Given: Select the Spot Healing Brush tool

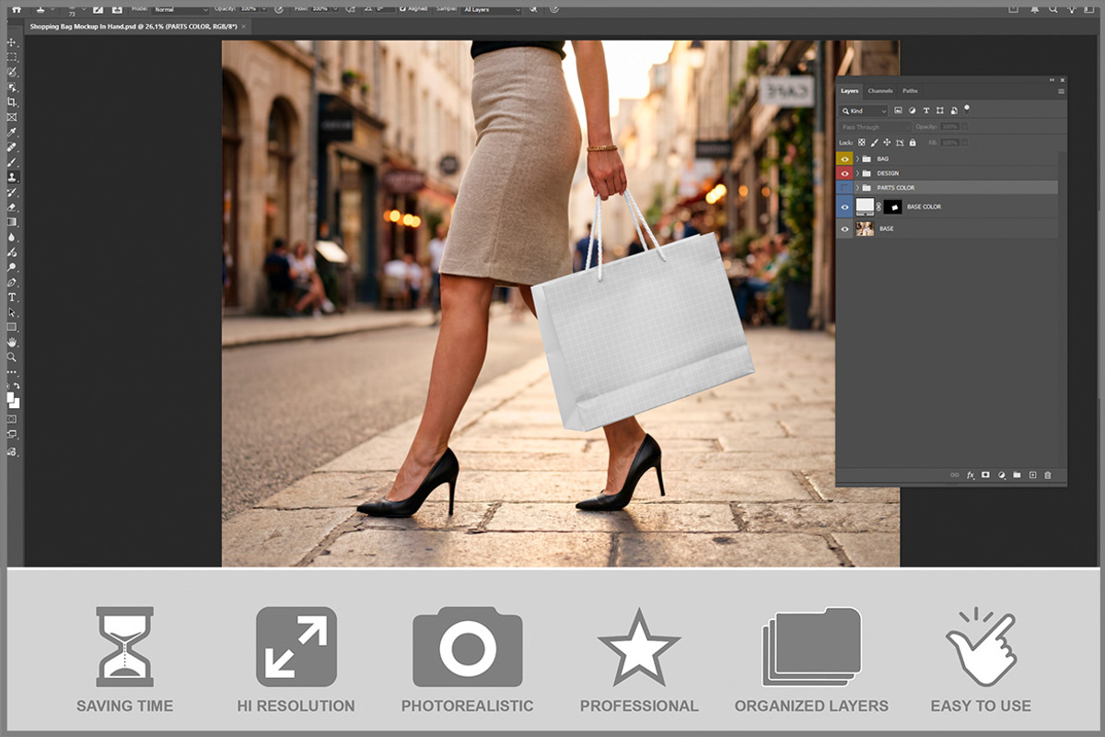Looking at the screenshot, I should 13,146.
